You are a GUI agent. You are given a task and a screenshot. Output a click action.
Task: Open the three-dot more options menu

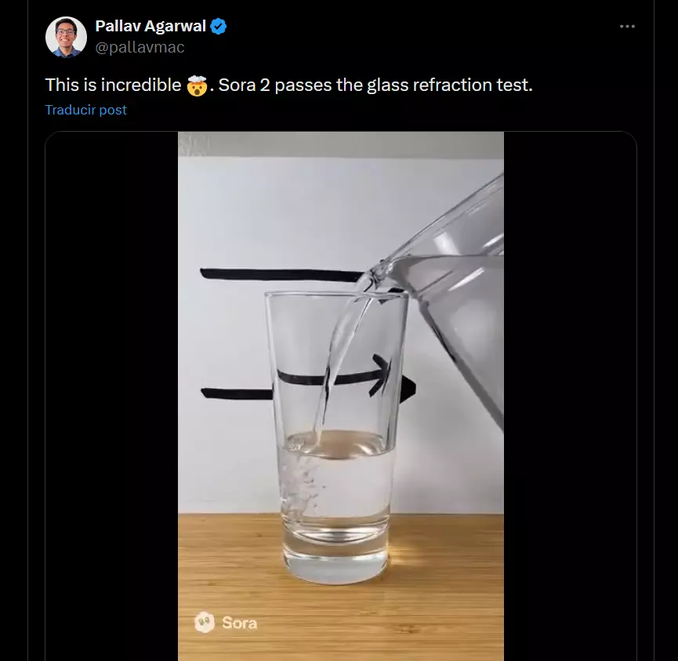coord(627,26)
